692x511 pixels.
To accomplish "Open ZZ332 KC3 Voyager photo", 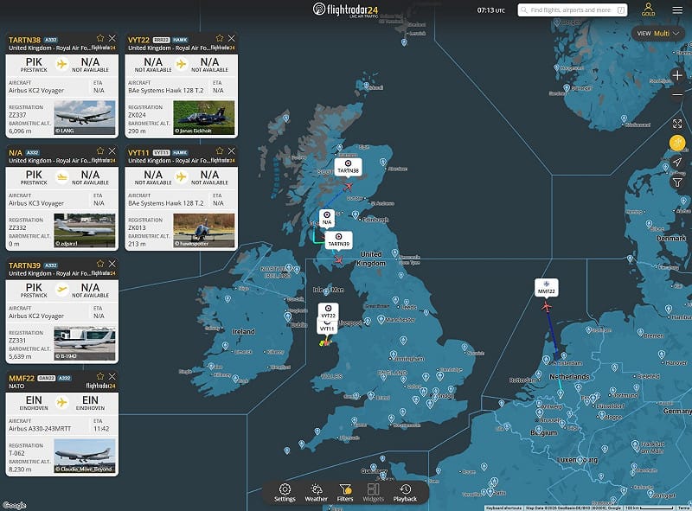I will pyautogui.click(x=84, y=230).
